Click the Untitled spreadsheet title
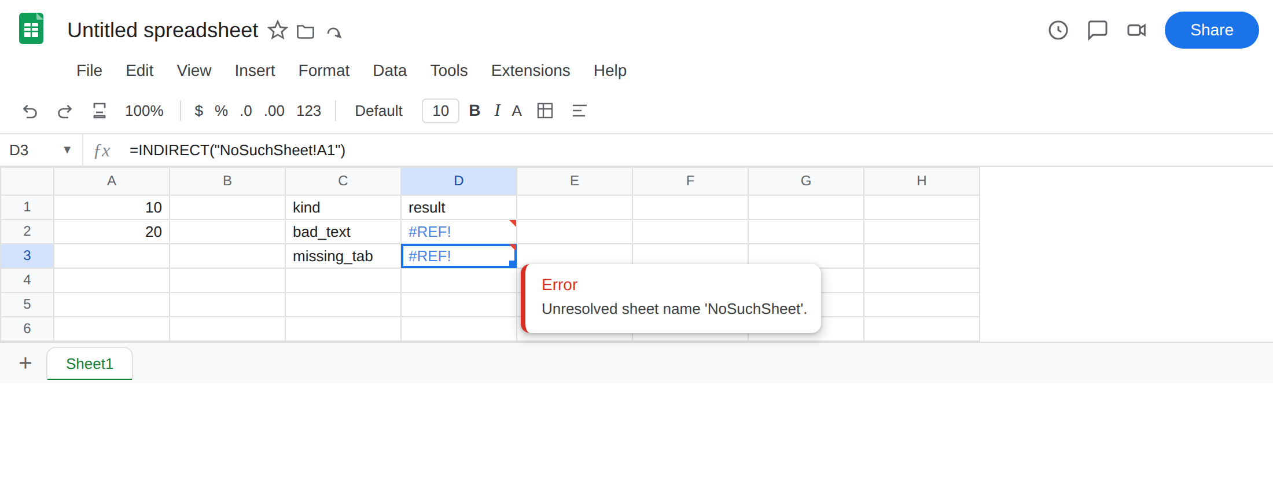Viewport: 1273px width, 498px height. pos(163,30)
